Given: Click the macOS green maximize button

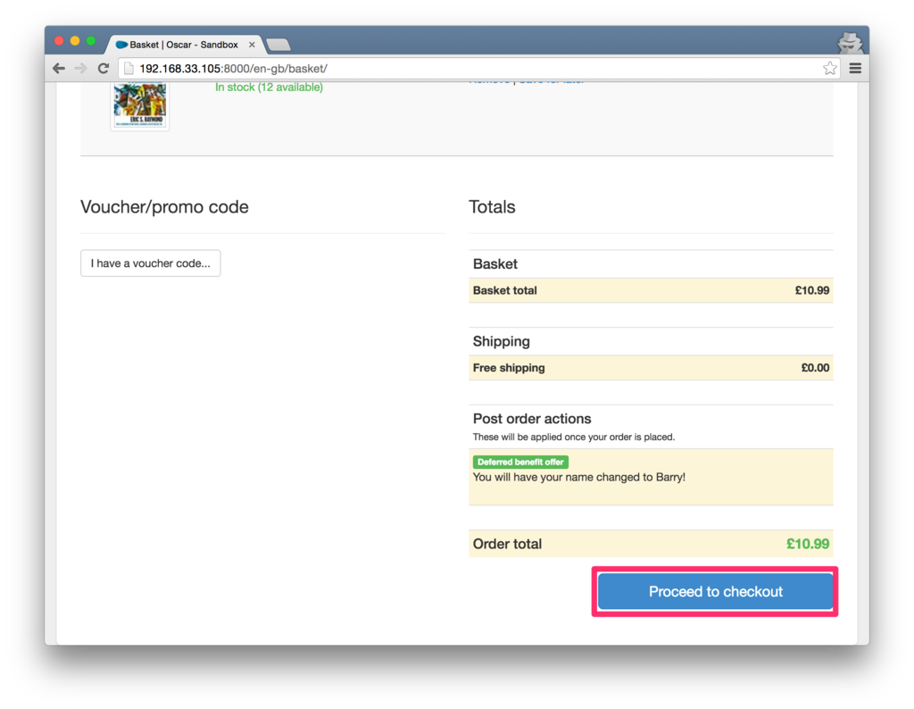Looking at the screenshot, I should click(90, 41).
